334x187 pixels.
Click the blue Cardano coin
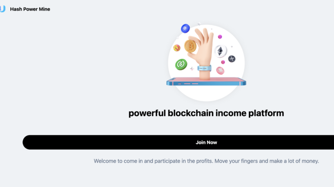tap(186, 29)
